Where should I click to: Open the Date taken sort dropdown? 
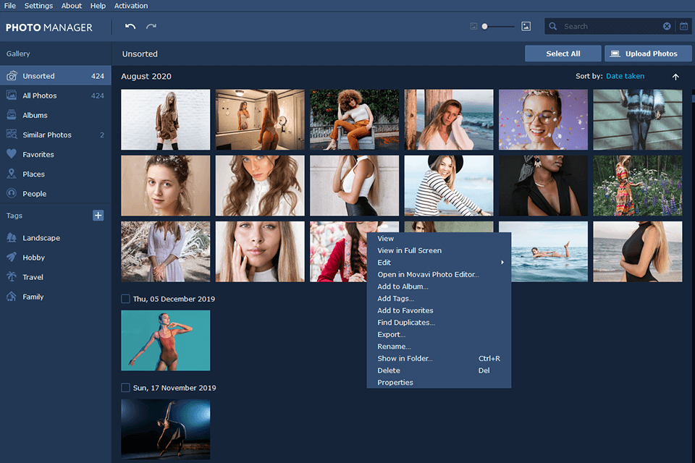coord(625,76)
